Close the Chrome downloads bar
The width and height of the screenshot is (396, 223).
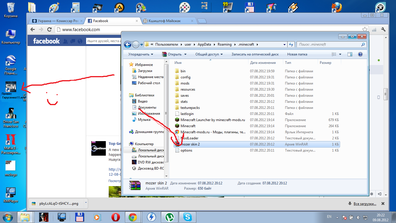(x=383, y=204)
